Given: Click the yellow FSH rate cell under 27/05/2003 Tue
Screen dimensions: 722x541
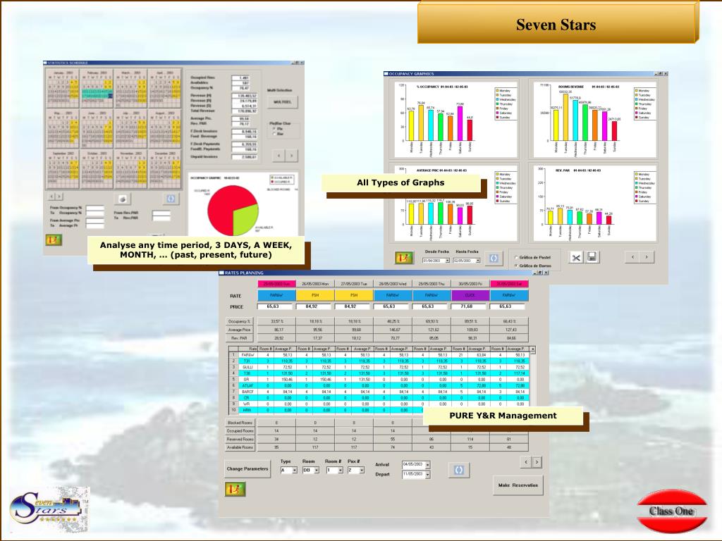Looking at the screenshot, I should pyautogui.click(x=354, y=295).
